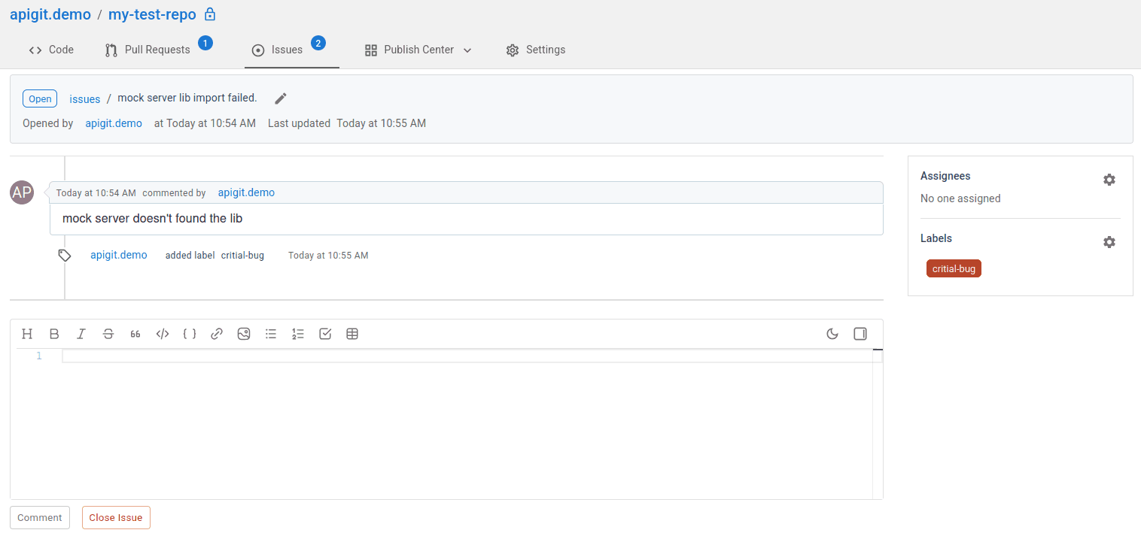Submit with the Comment button
This screenshot has width=1141, height=539.
40,518
